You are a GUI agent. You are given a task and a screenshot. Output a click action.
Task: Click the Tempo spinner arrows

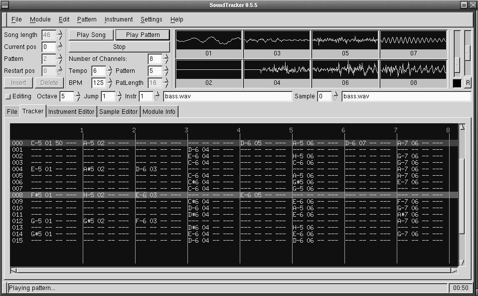pos(110,71)
